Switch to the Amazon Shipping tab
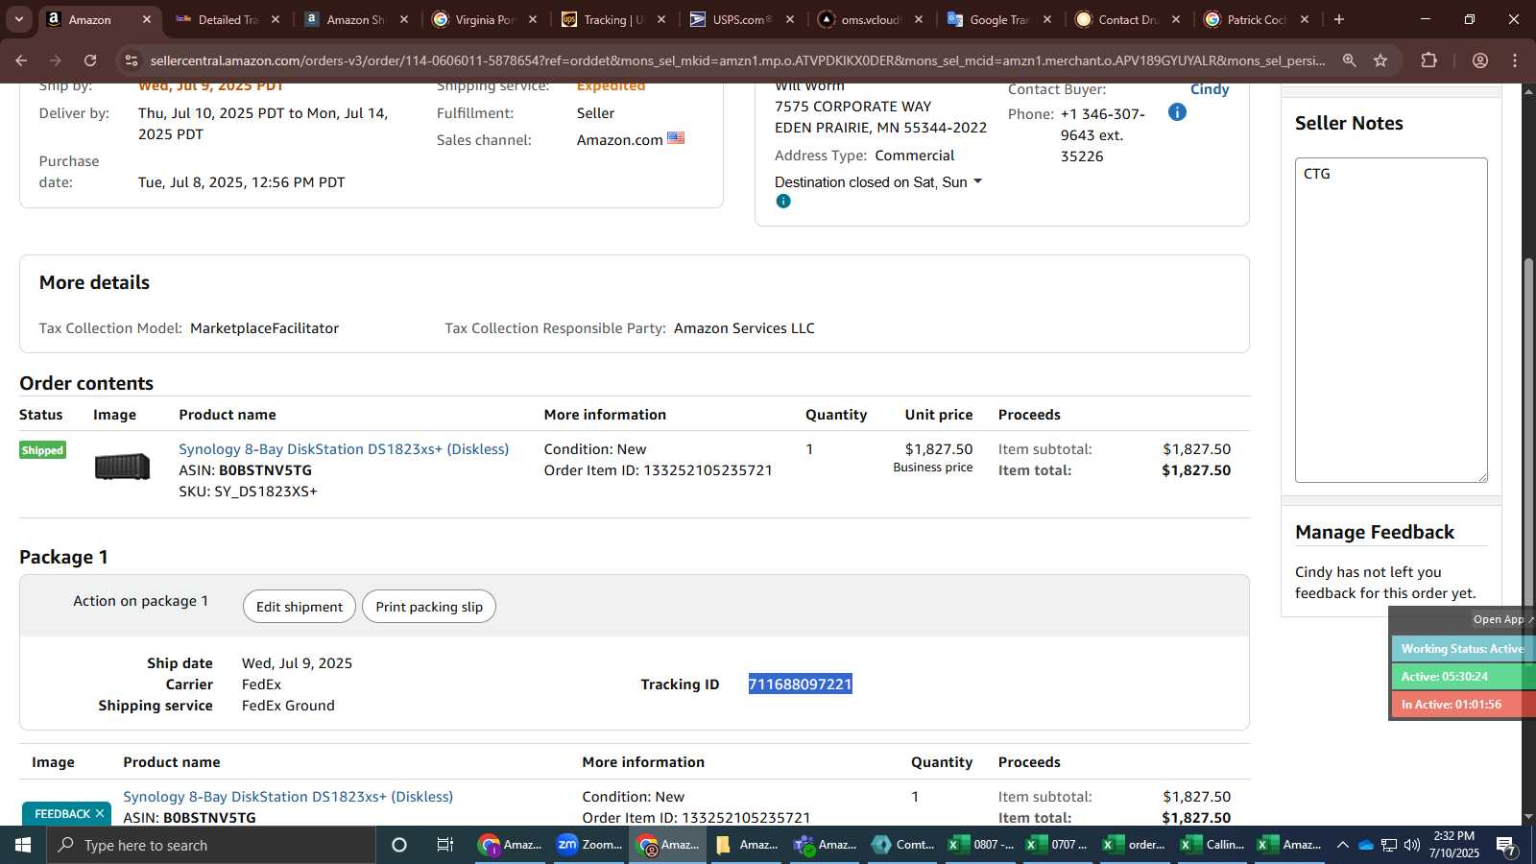Image resolution: width=1536 pixels, height=864 pixels. [356, 19]
